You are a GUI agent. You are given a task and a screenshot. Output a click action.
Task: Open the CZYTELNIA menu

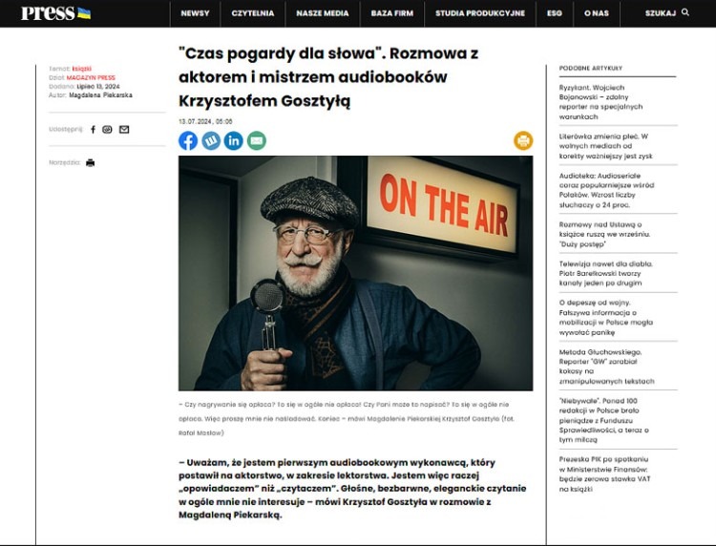click(x=253, y=13)
